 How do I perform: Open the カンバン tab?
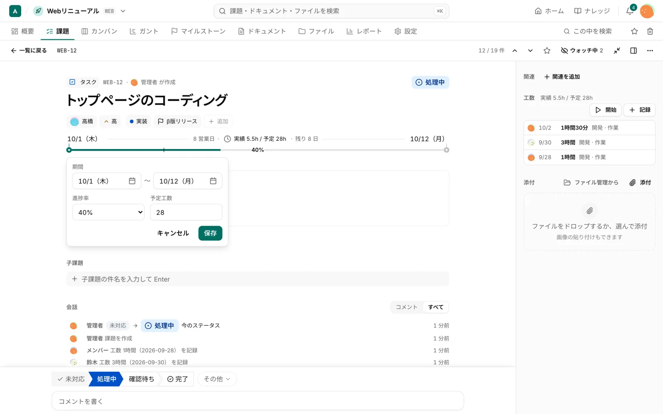tap(99, 31)
